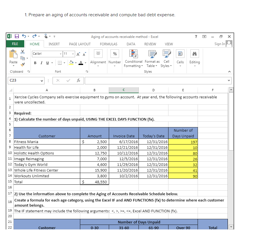Switch to the INSERT tab
The width and height of the screenshot is (279, 232).
pos(54,44)
